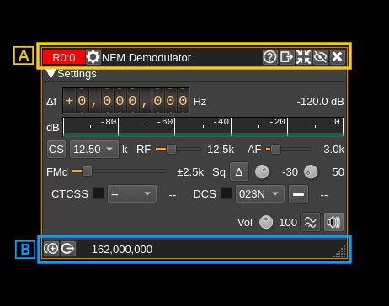Click the move channel arrow icon in footer

[x=68, y=249]
